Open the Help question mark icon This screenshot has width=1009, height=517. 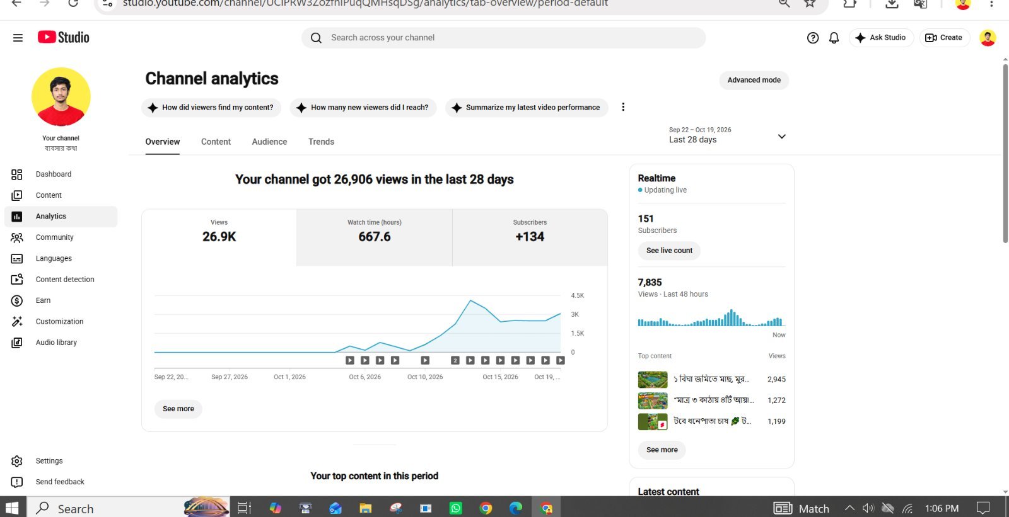[813, 38]
